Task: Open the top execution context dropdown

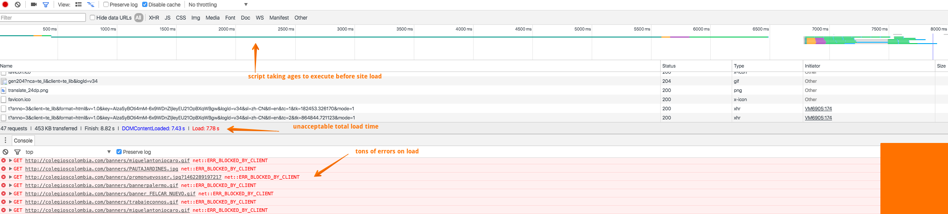Action: (68, 152)
